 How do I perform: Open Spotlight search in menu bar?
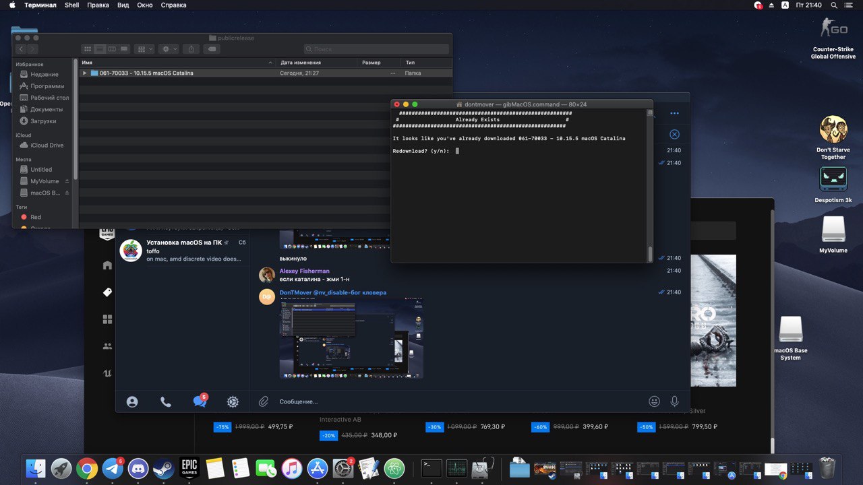click(x=835, y=5)
